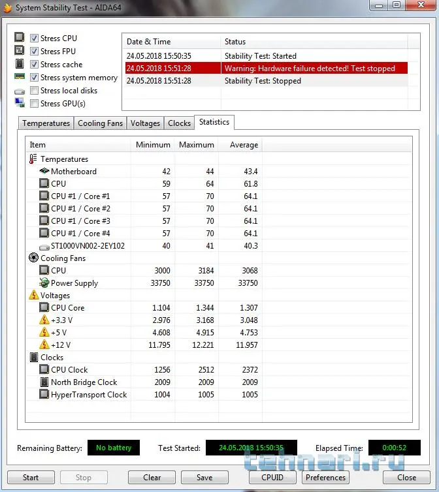Viewport: 439px width, 492px height.
Task: Open the CPUID panel button
Action: coord(272,477)
